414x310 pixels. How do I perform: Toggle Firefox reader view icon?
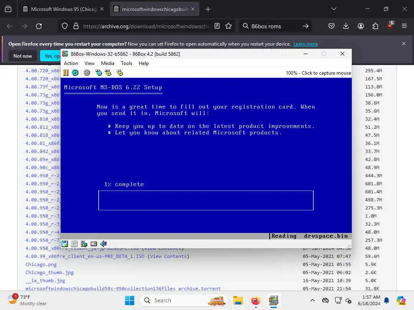[217, 26]
